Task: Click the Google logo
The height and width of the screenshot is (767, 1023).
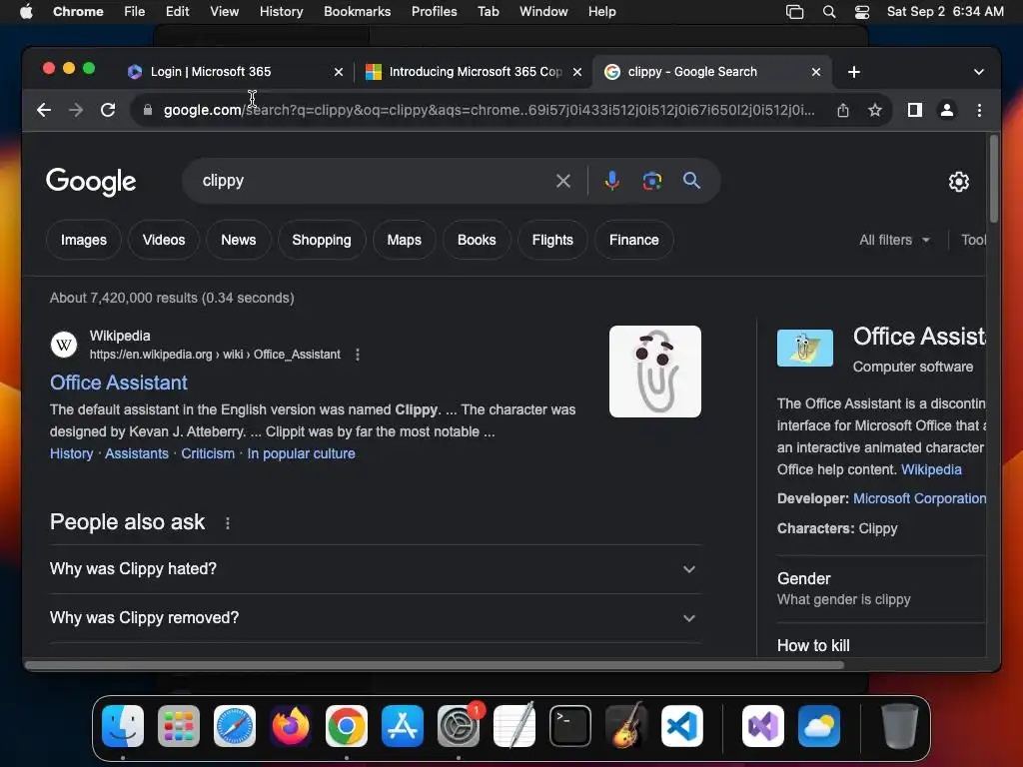Action: point(91,182)
